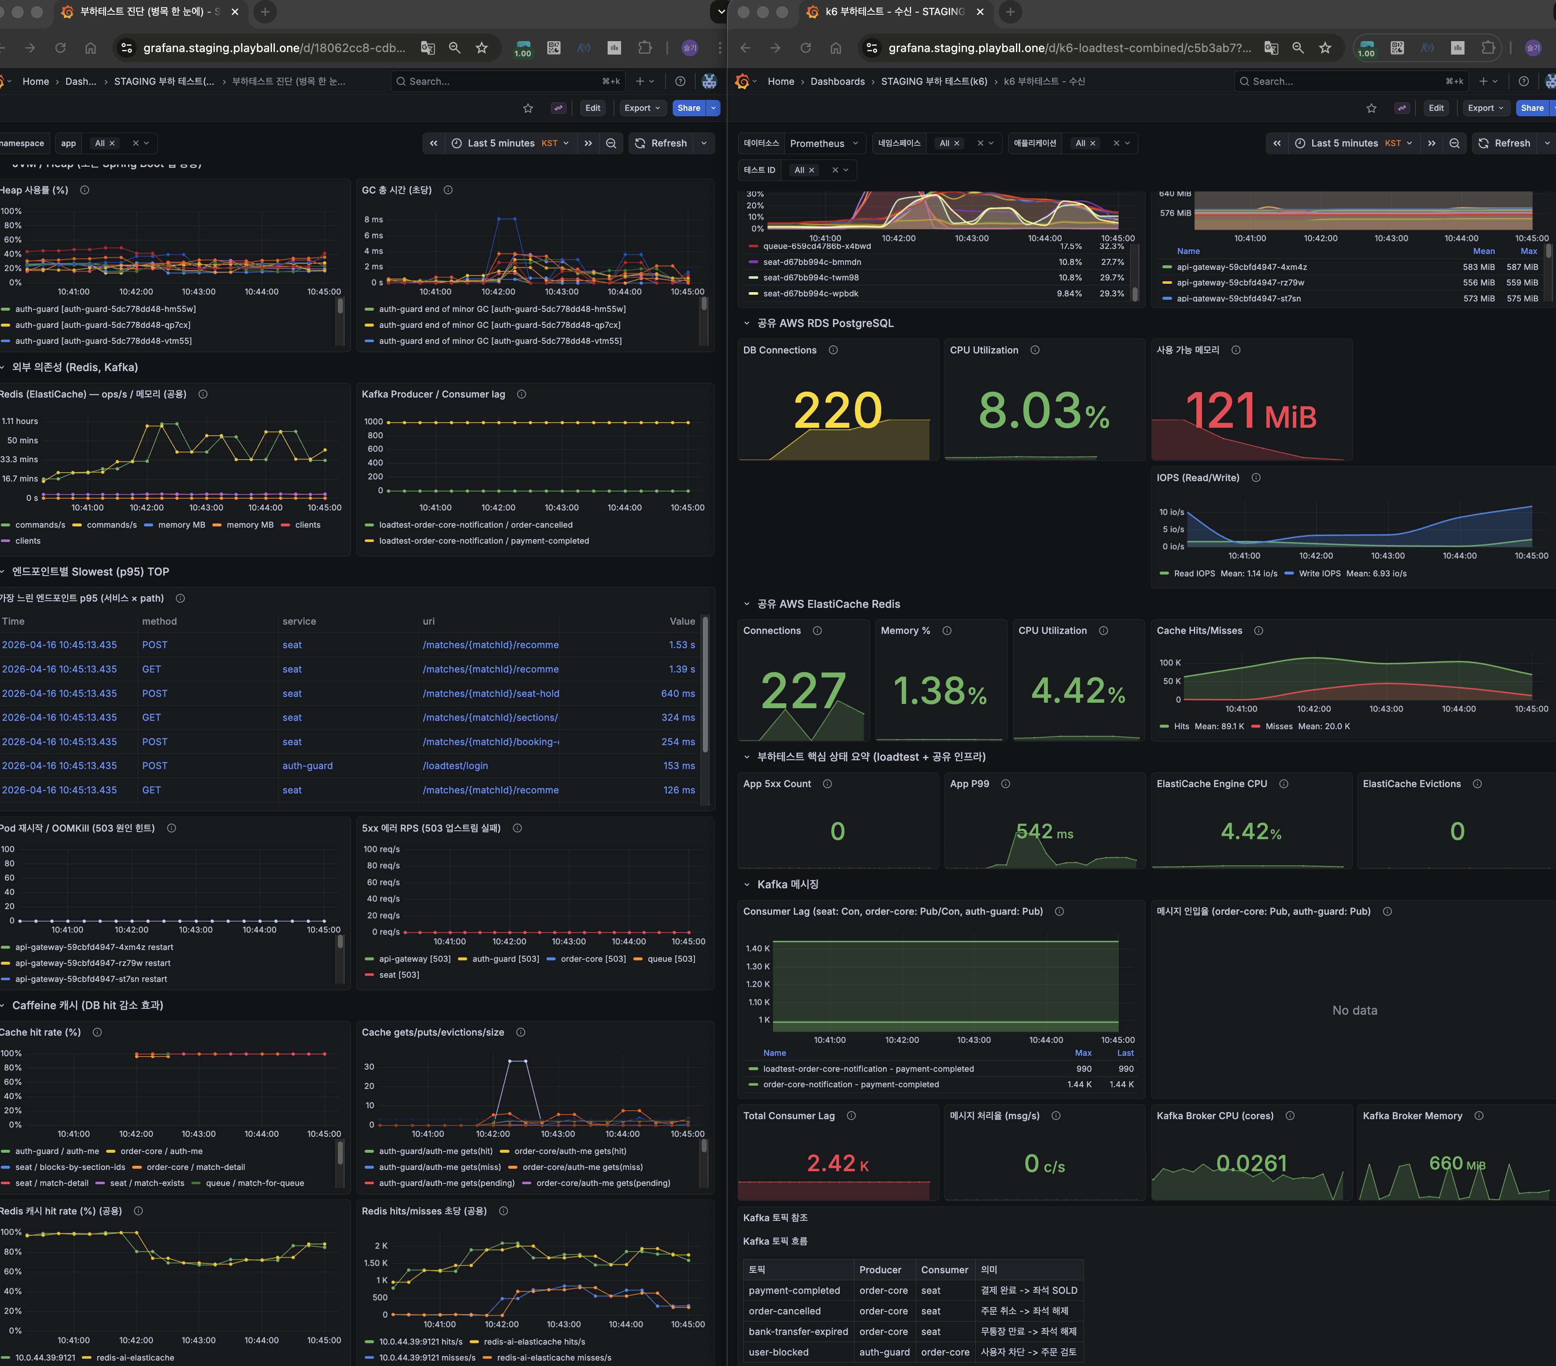Click yellow swatch of seat-d67bb994c-wpbdk legend
Screen dimensions: 1556x1366
[x=754, y=294]
